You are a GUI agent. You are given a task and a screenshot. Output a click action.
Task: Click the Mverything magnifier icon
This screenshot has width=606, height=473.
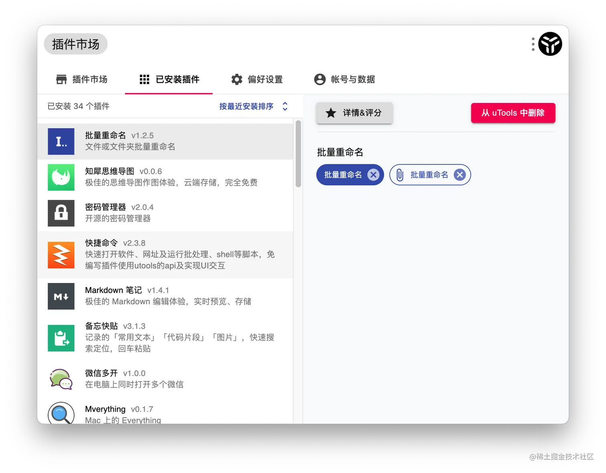[x=61, y=413]
